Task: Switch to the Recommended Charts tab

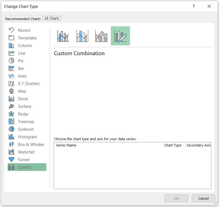Action: coord(23,19)
